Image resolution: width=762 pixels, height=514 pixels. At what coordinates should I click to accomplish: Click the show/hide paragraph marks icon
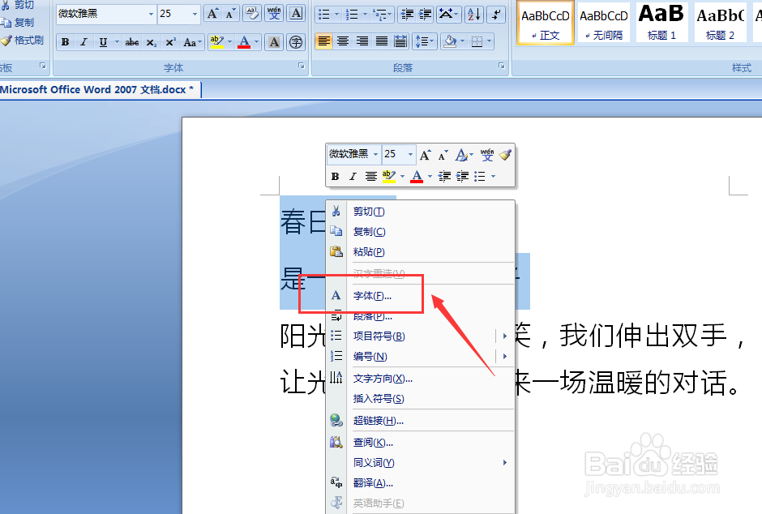tap(497, 15)
